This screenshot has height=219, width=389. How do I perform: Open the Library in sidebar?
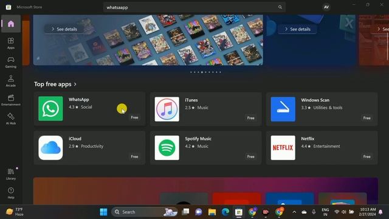(11, 174)
